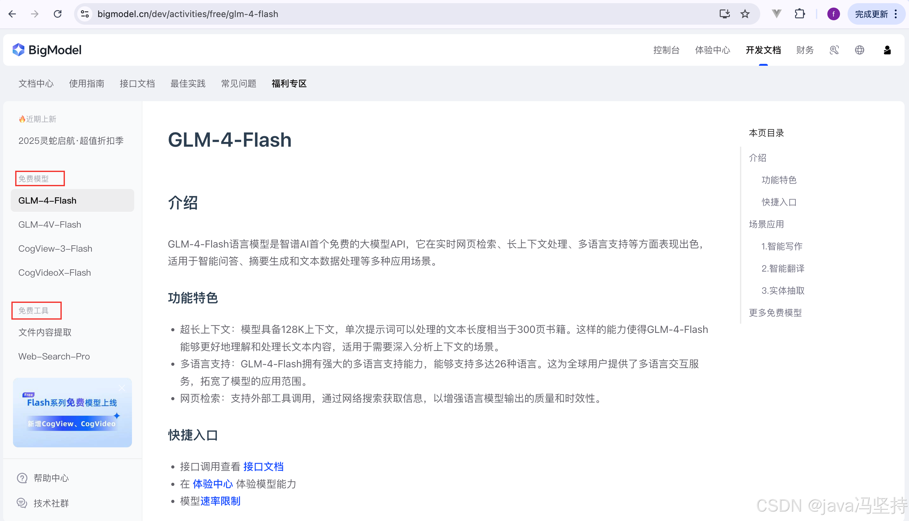Select CogView-3-Flash in the sidebar
This screenshot has height=521, width=909.
click(55, 248)
